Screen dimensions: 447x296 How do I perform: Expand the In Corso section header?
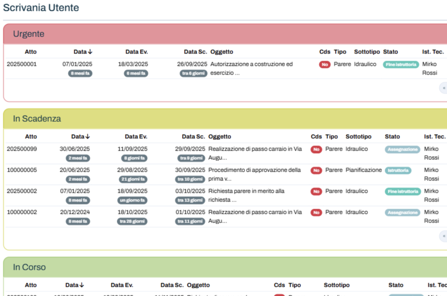click(29, 267)
